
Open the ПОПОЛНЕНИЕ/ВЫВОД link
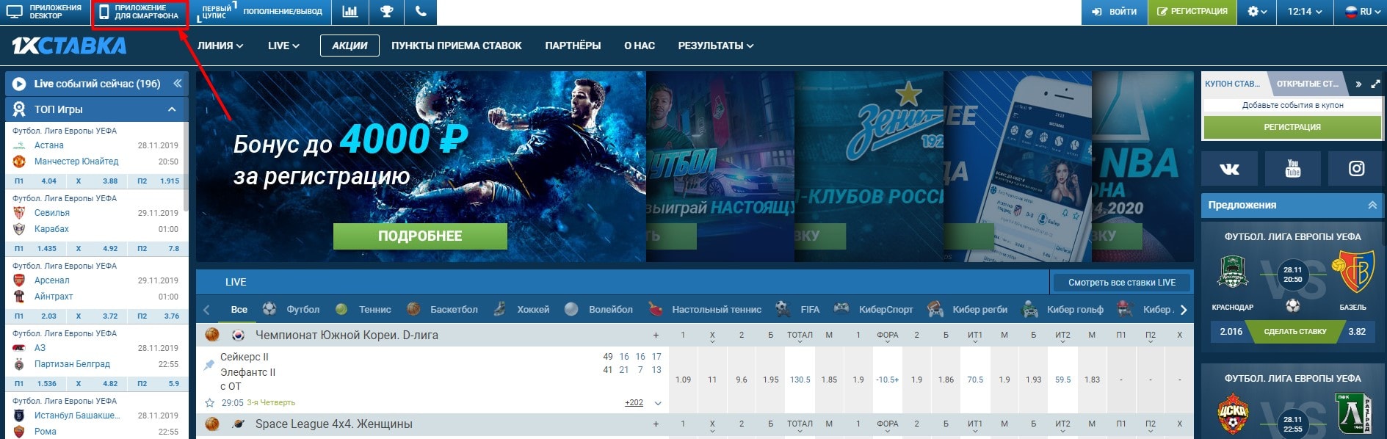tap(283, 12)
